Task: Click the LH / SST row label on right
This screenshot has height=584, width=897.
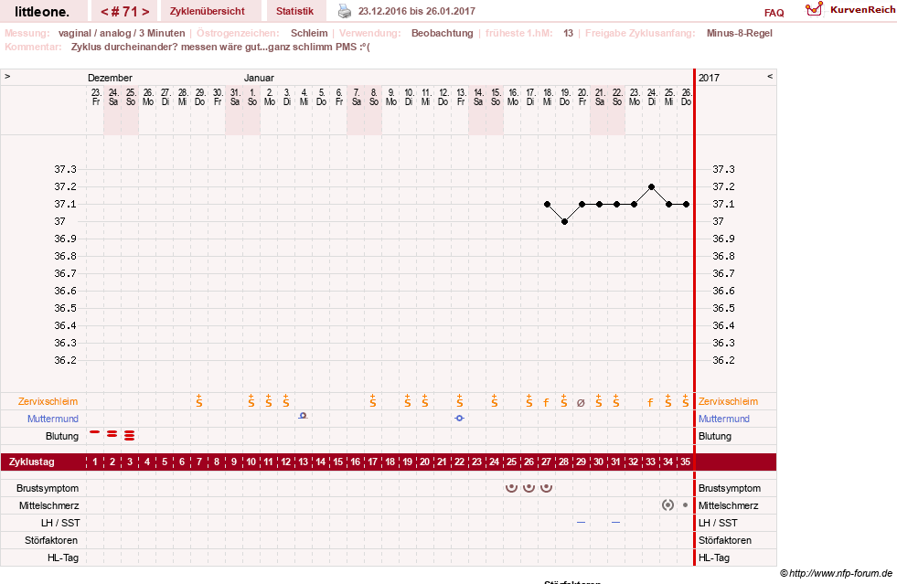Action: pyautogui.click(x=718, y=523)
